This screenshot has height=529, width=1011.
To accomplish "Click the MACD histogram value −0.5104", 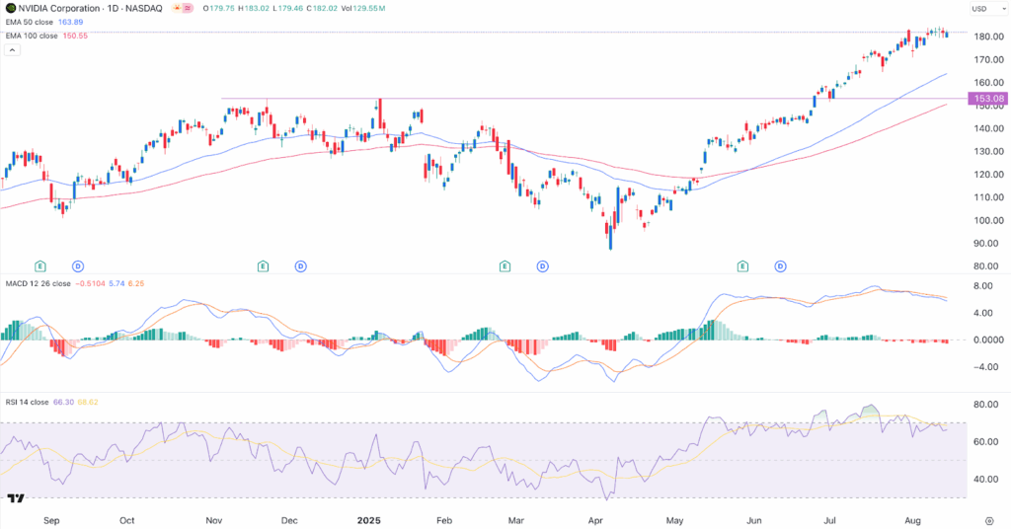I will coord(90,283).
